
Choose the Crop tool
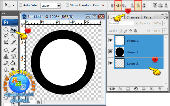pos(6,42)
